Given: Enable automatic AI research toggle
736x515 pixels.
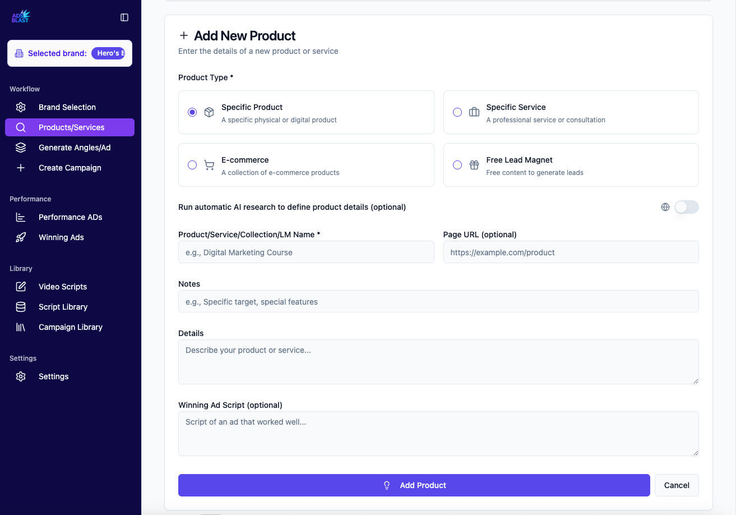Looking at the screenshot, I should pyautogui.click(x=686, y=207).
